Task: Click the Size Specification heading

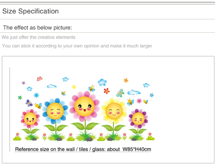Action: point(31,11)
